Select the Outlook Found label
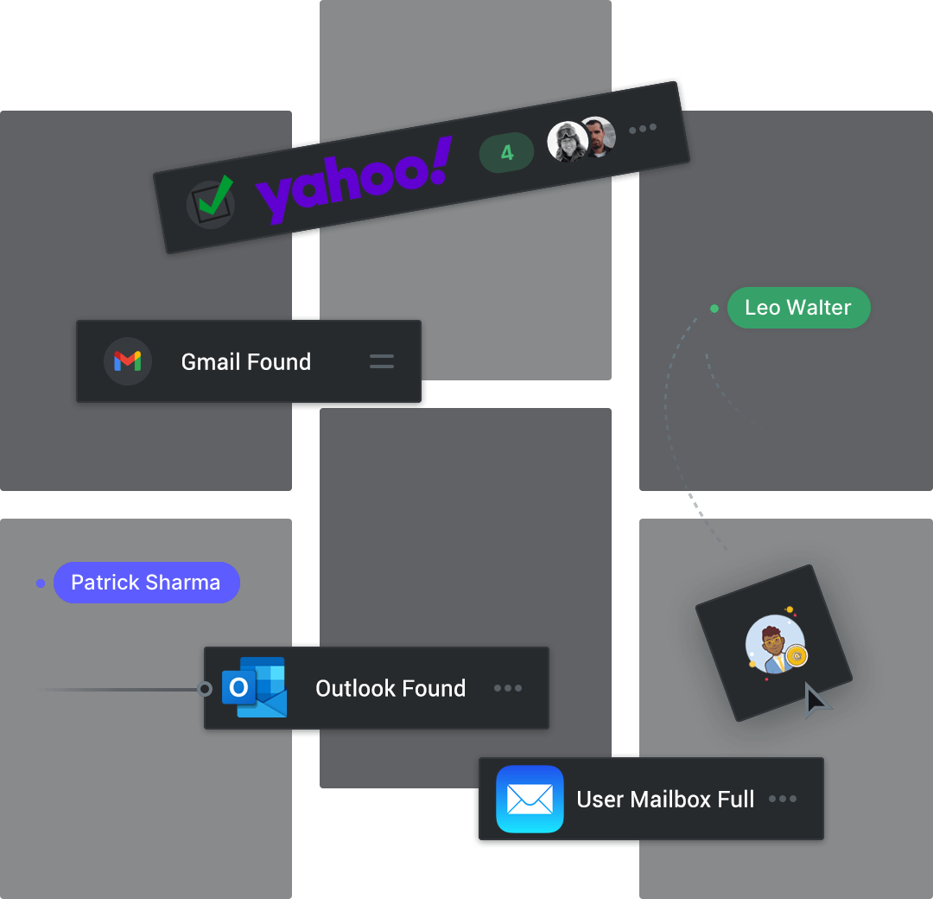 tap(390, 688)
